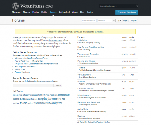Open Themes and Templates forum
The image size is (151, 125).
(88, 54)
